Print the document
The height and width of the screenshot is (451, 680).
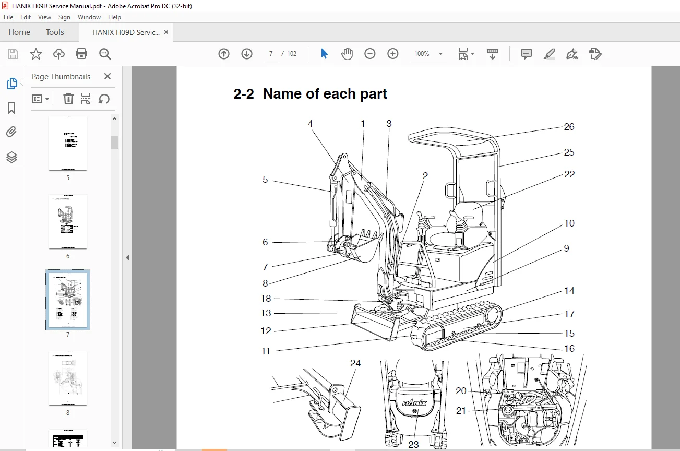tap(81, 54)
